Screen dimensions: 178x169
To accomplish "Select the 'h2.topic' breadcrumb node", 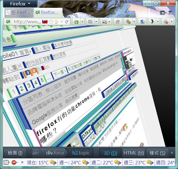I will (x=81, y=153).
